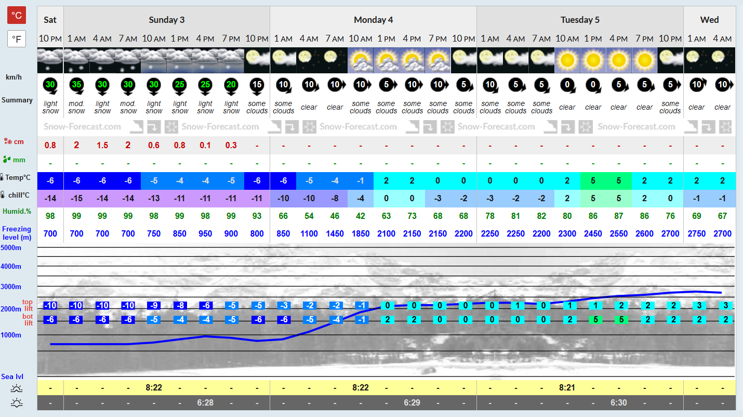The image size is (743, 417).
Task: Click the snowfall cm row icon
Action: pyautogui.click(x=7, y=141)
